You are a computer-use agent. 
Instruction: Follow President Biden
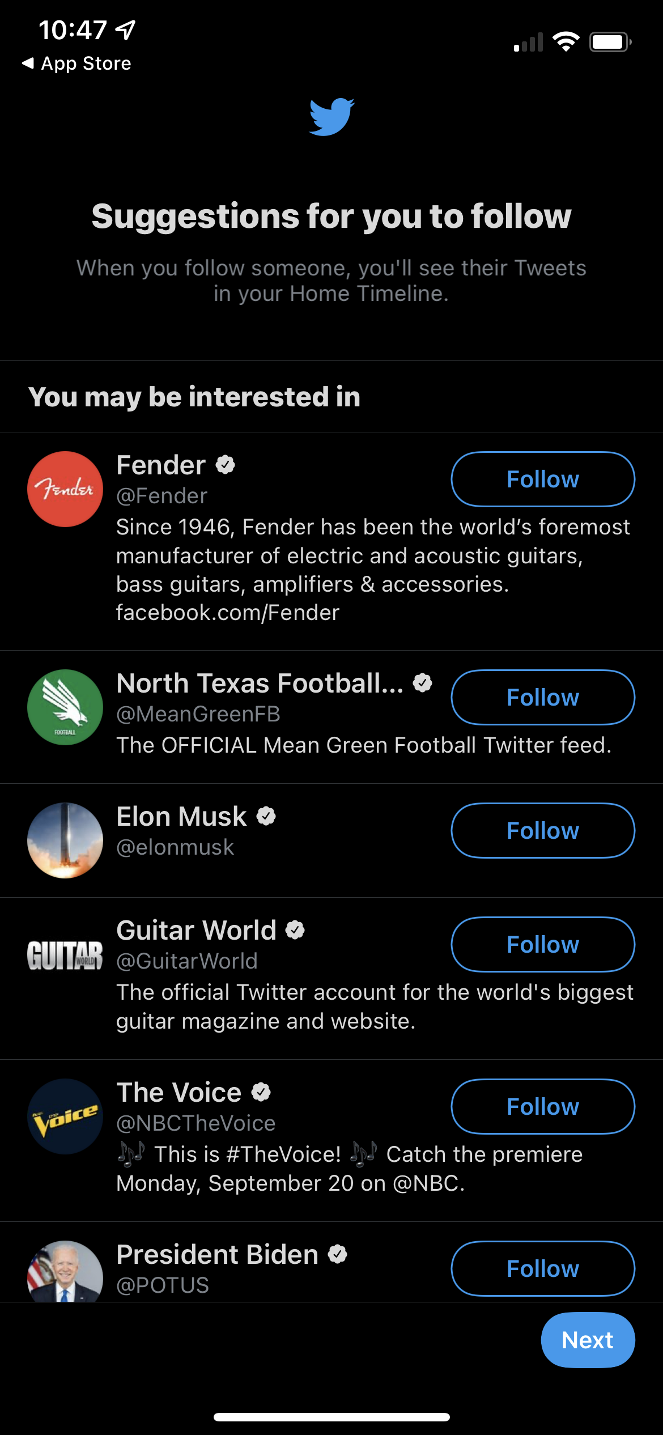[542, 1269]
